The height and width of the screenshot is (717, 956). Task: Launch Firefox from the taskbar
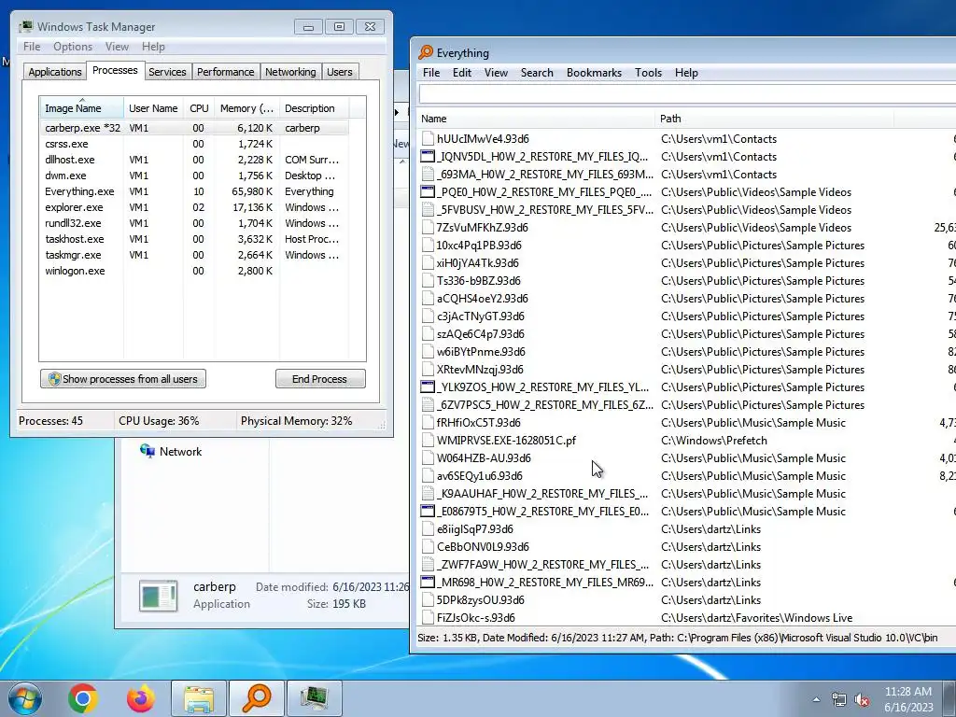click(141, 698)
